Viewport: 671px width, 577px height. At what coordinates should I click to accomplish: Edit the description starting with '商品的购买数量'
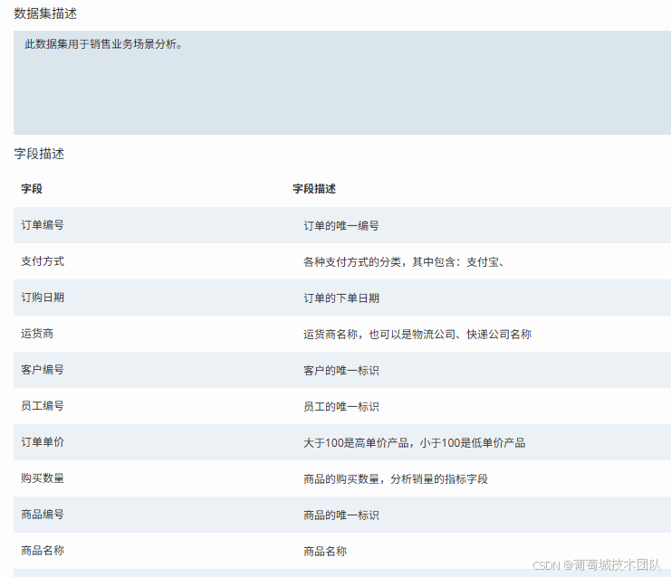coord(396,478)
